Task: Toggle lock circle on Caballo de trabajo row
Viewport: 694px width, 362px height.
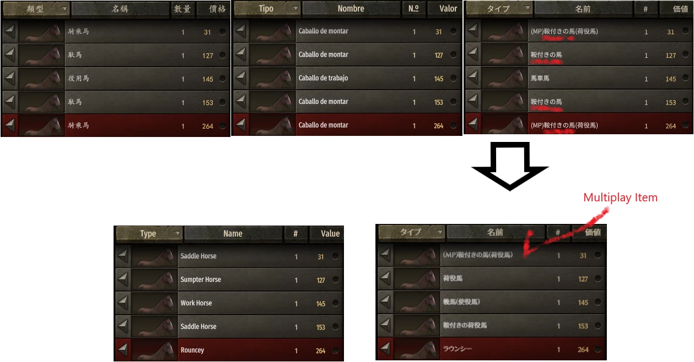Action: tap(454, 78)
